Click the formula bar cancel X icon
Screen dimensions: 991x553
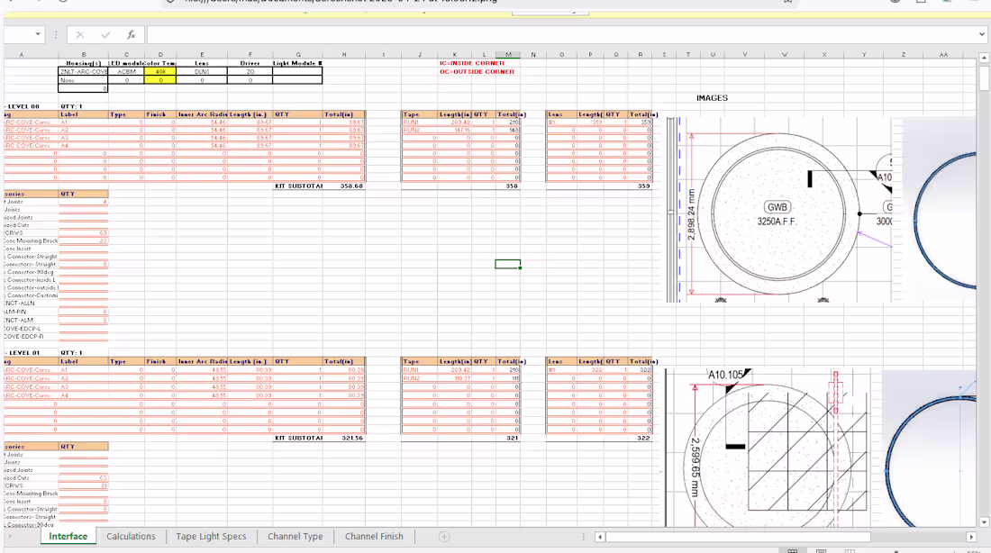(80, 35)
